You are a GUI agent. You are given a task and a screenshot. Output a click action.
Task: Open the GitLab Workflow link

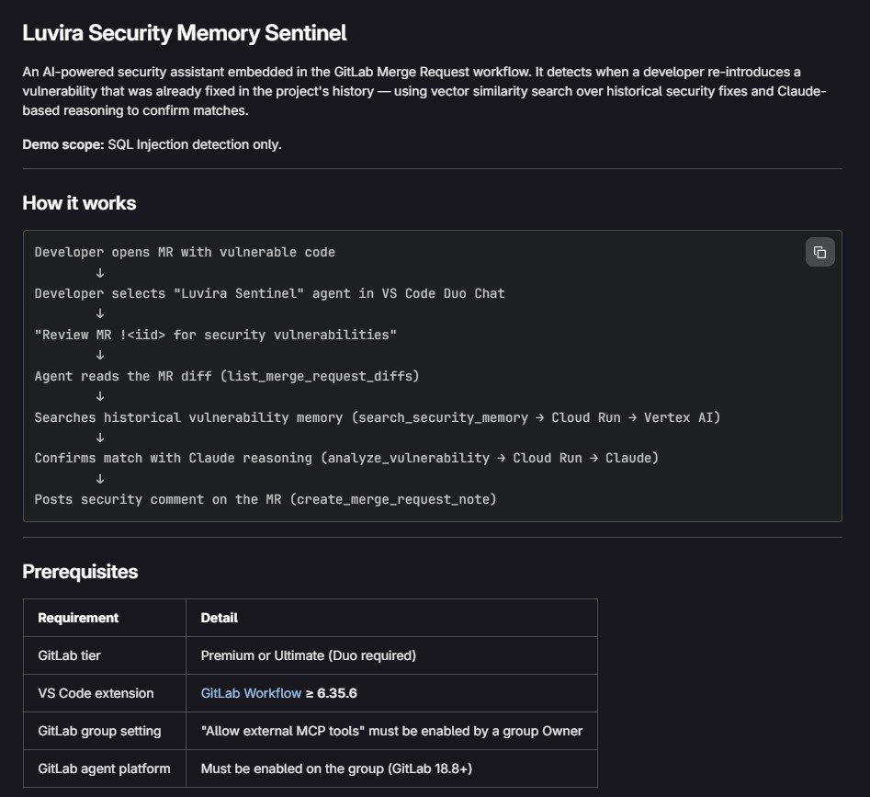251,693
